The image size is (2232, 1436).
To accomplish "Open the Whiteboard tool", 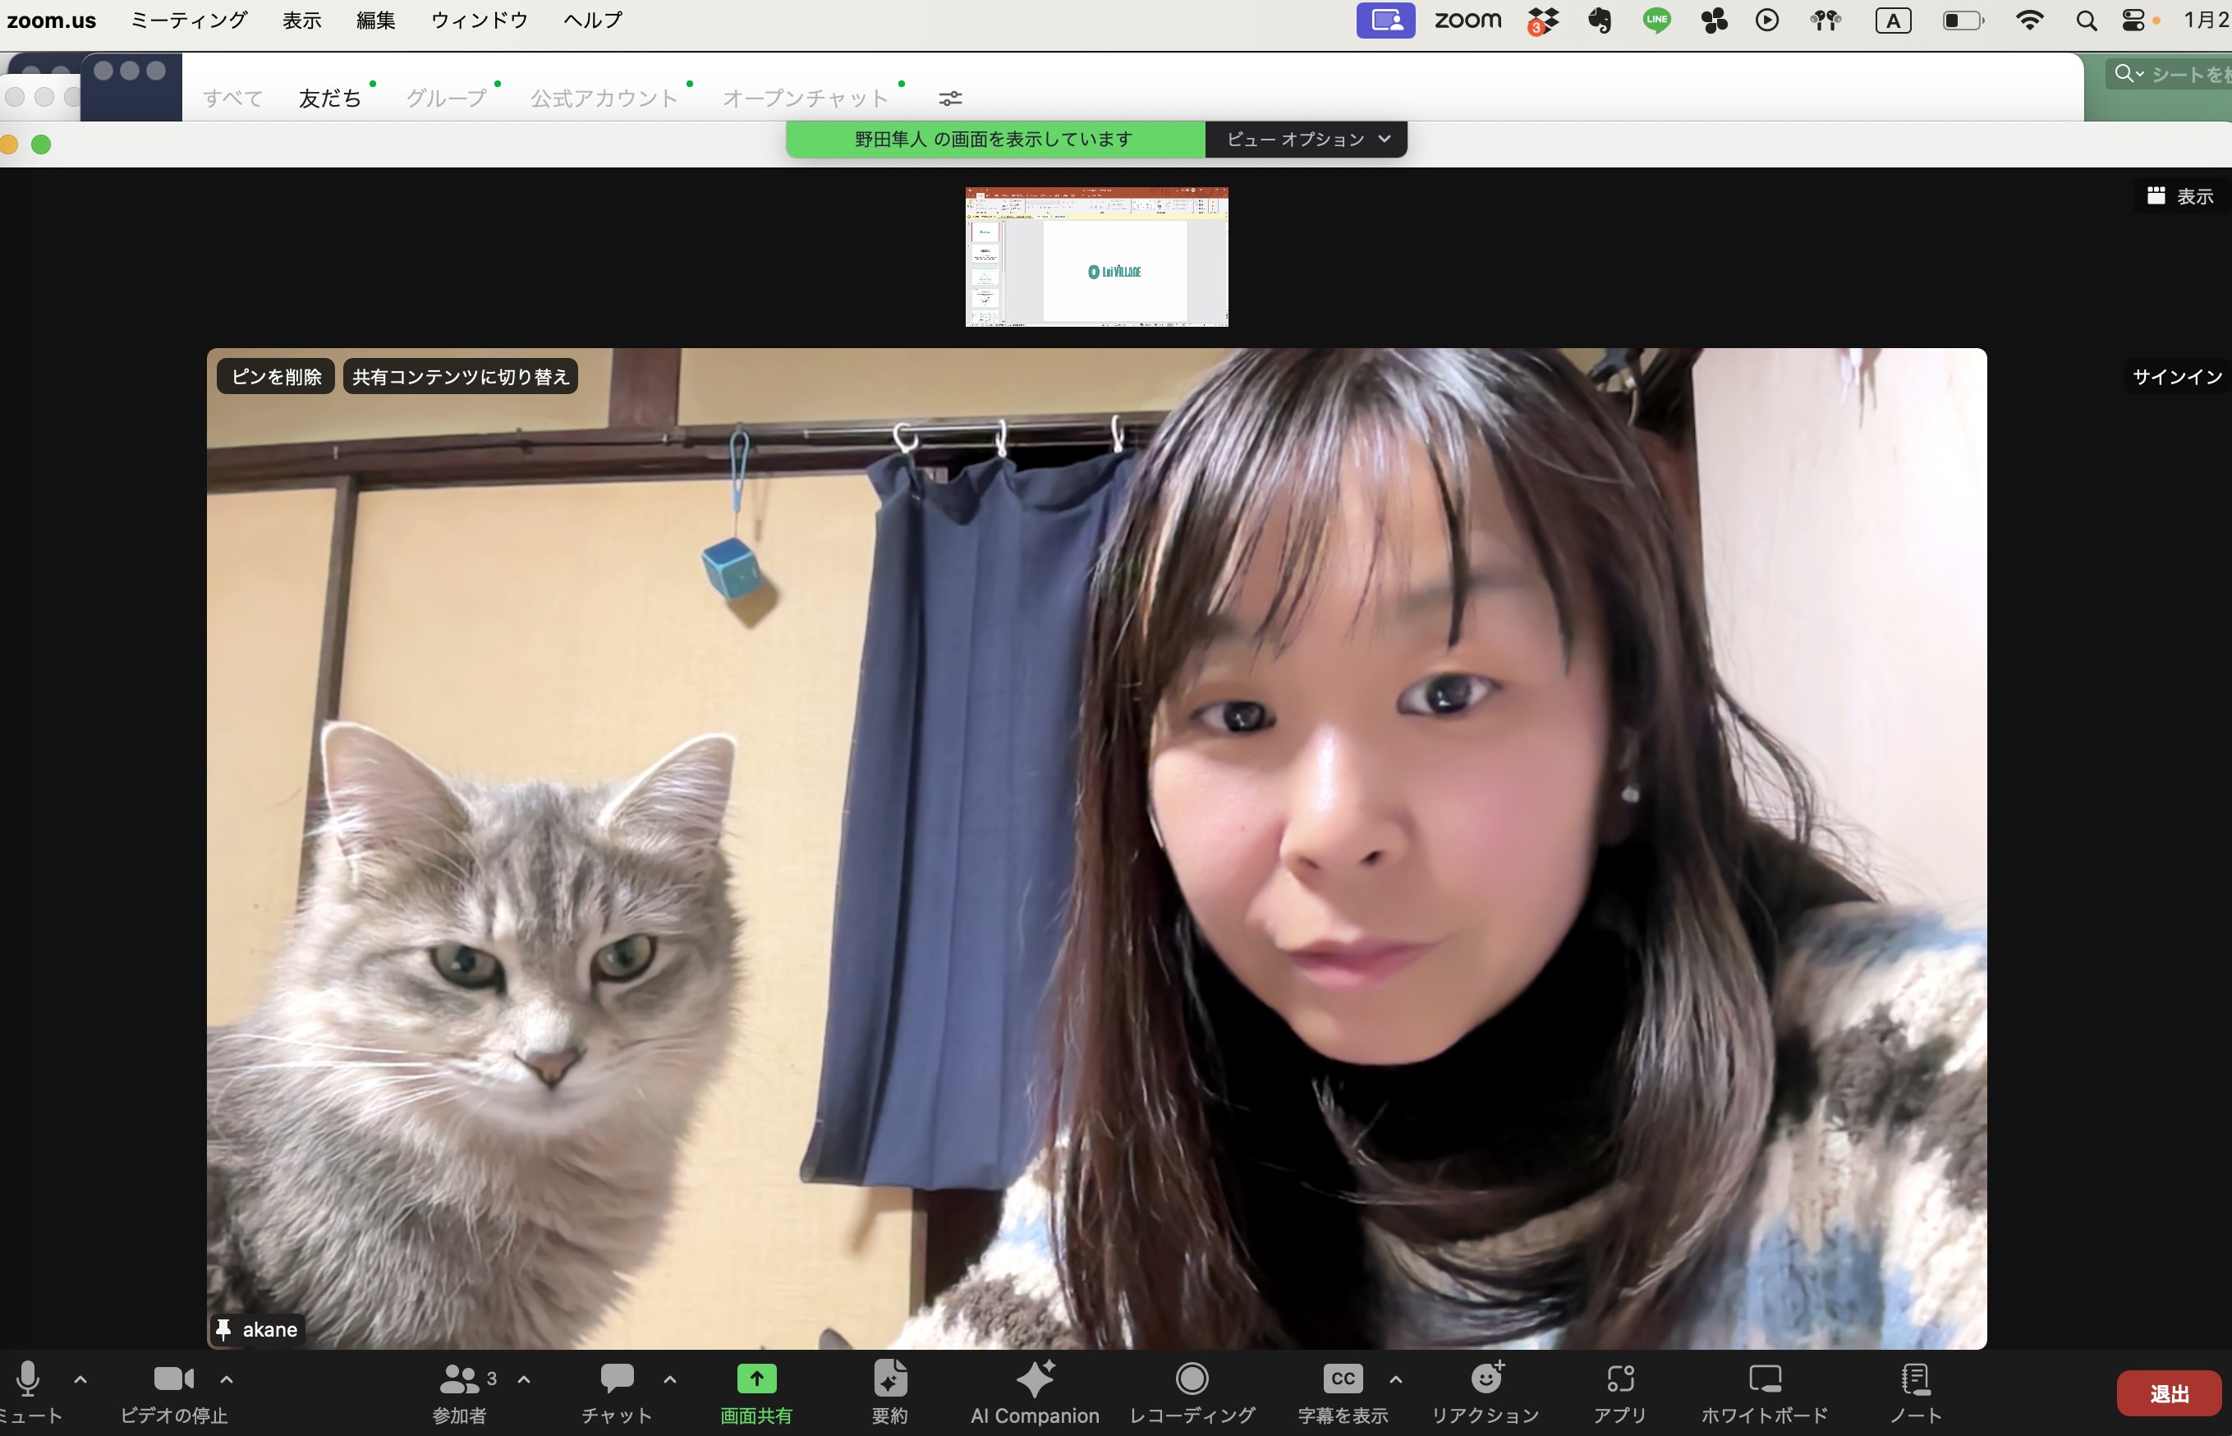I will (x=1764, y=1379).
